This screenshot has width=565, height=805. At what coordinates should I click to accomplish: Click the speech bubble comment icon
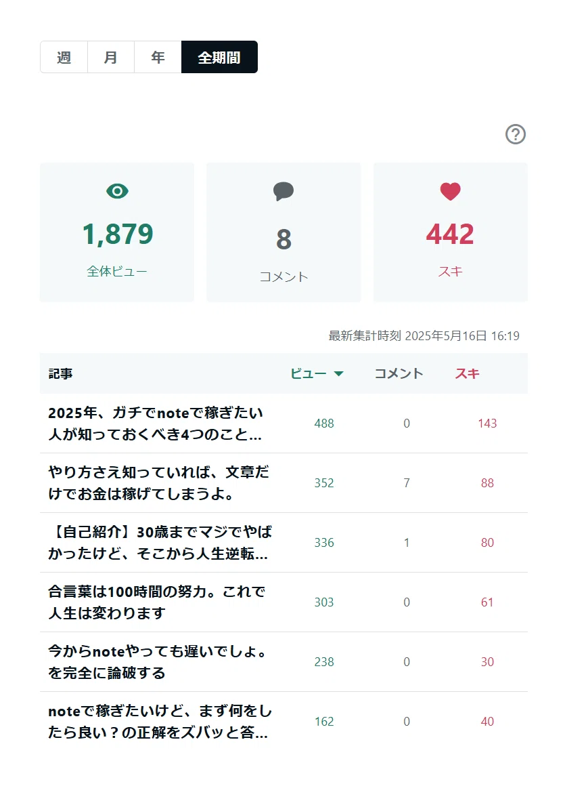tap(284, 191)
